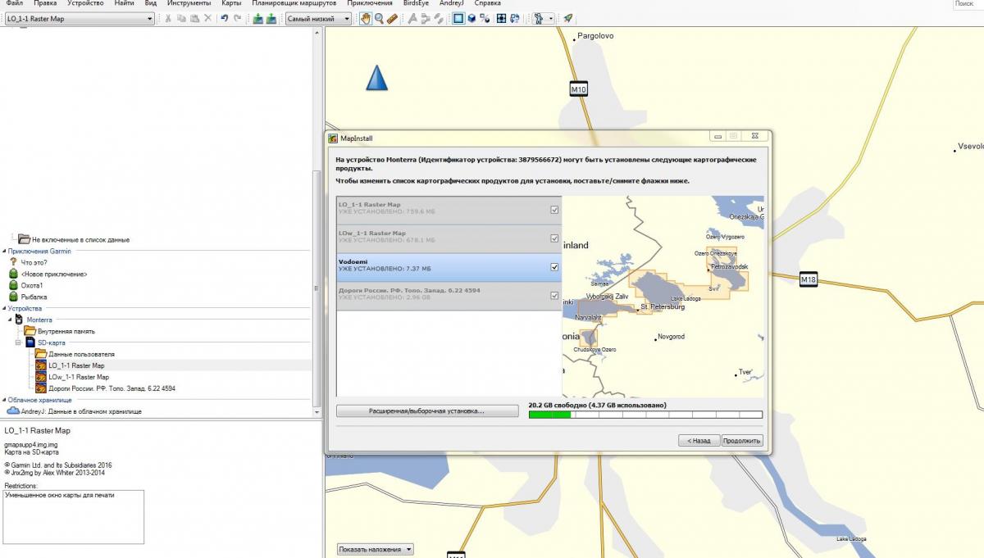Open the Самый низкий detail level dropdown

pyautogui.click(x=347, y=19)
